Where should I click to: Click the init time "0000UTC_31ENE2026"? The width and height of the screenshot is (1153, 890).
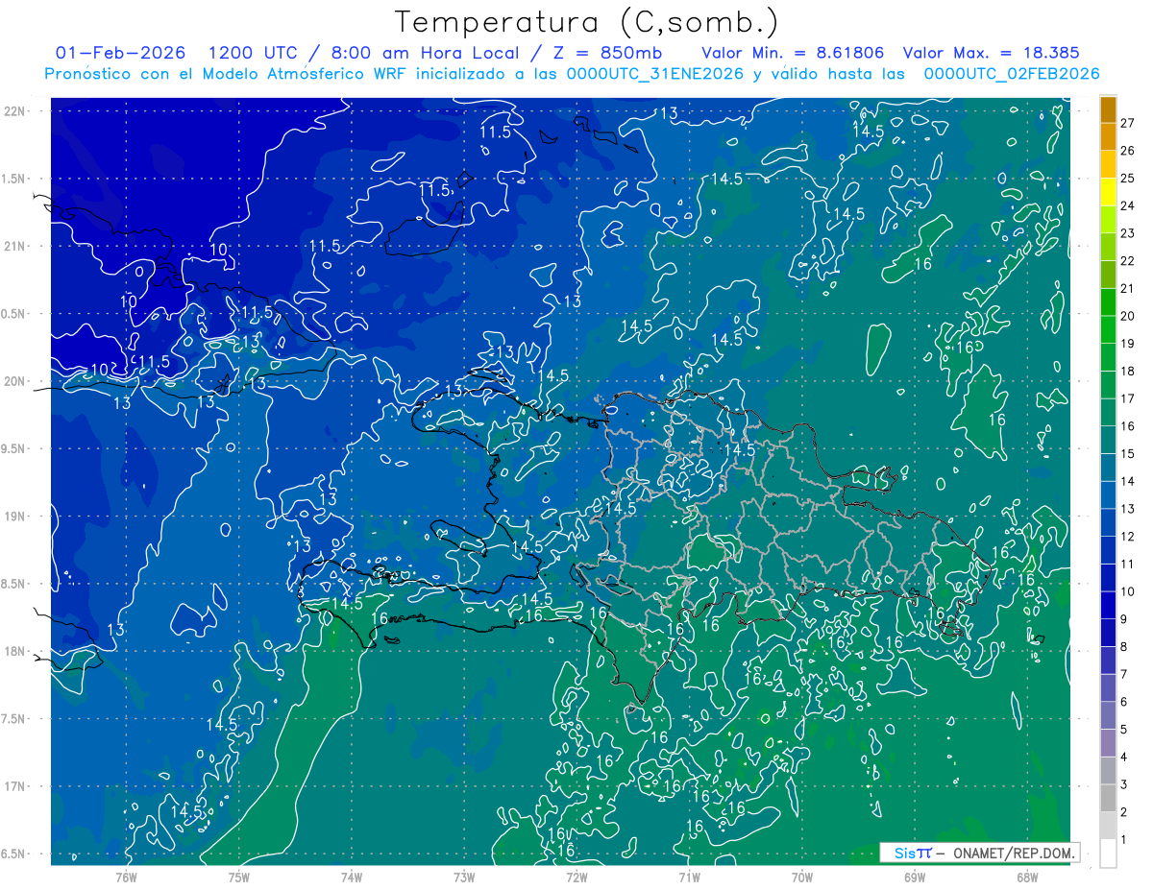point(655,74)
